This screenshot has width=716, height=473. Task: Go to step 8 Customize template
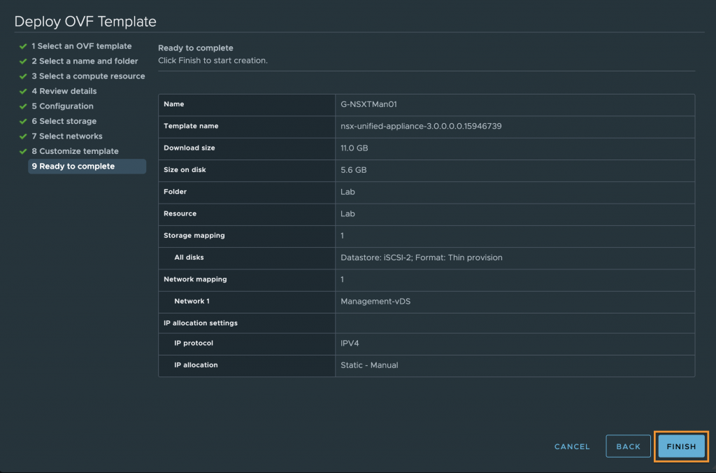coord(76,151)
